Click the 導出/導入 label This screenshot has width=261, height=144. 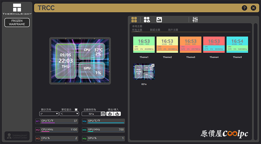click(x=113, y=110)
